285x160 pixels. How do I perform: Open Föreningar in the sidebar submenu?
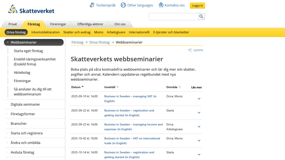tap(22, 81)
